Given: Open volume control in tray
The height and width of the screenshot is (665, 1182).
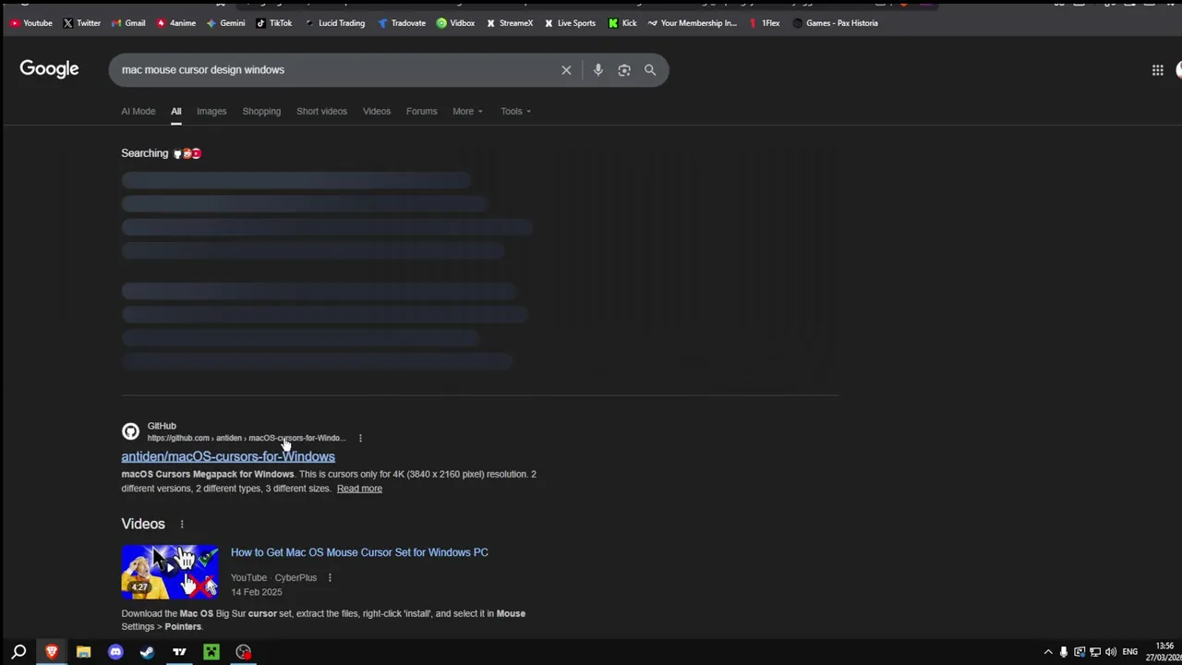Looking at the screenshot, I should coord(1111,652).
